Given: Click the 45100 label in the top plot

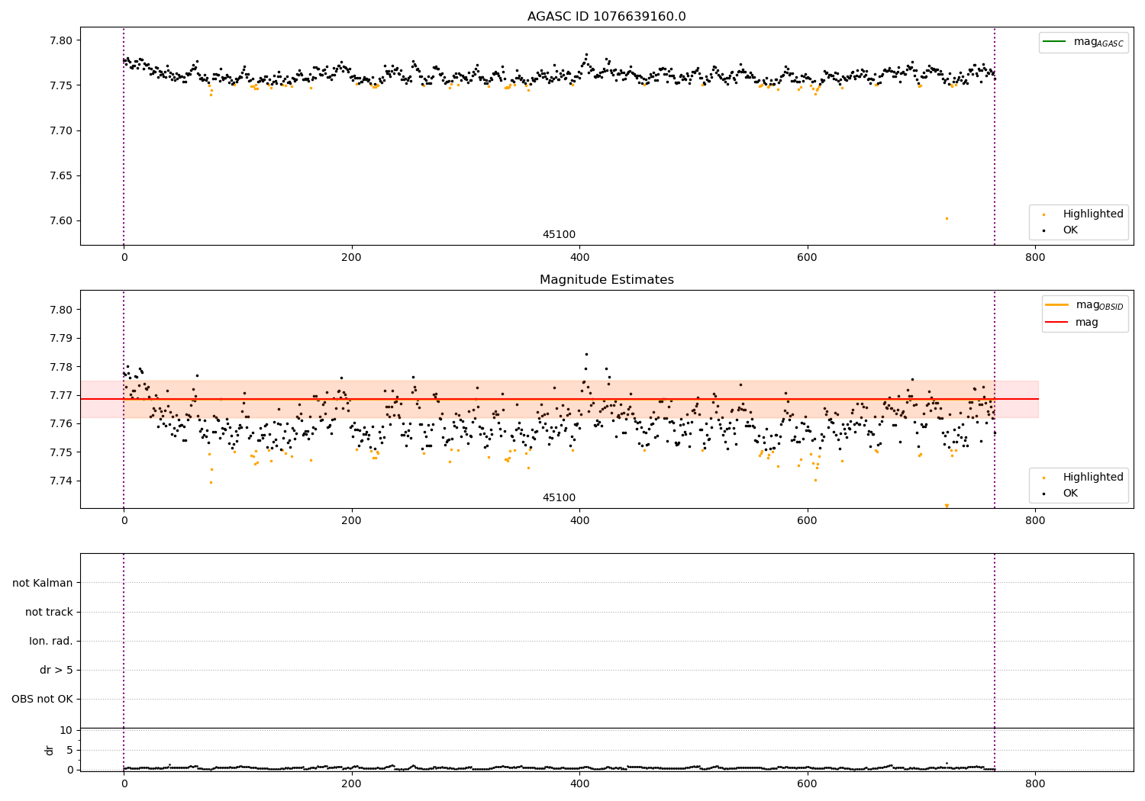Looking at the screenshot, I should [559, 234].
